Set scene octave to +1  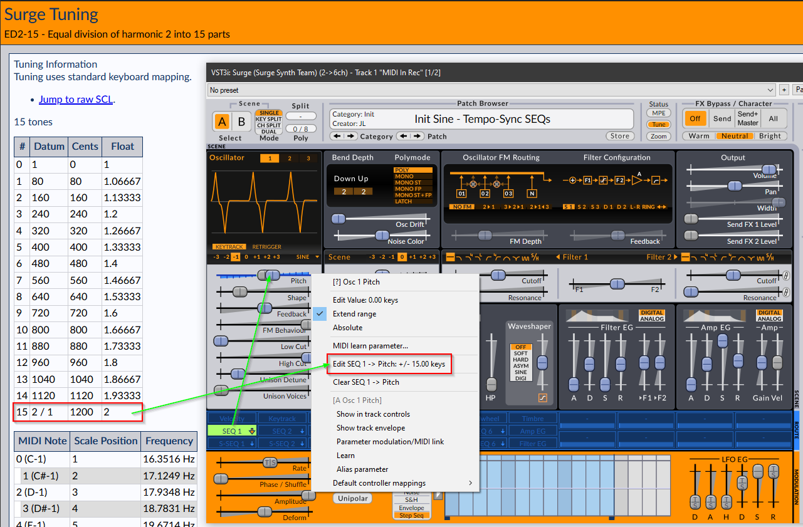click(412, 257)
